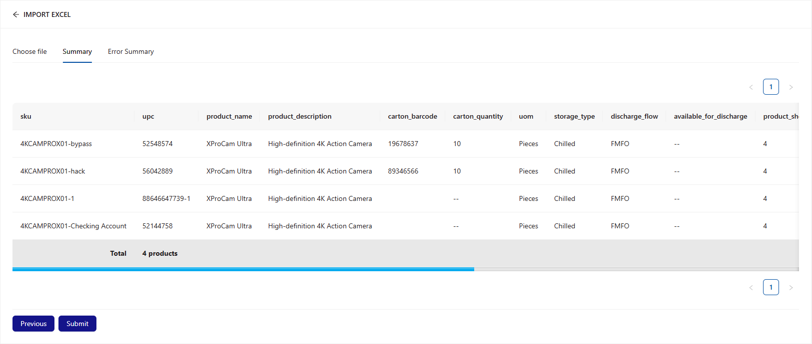Click product description in Checking Account row
The width and height of the screenshot is (812, 344).
[320, 226]
